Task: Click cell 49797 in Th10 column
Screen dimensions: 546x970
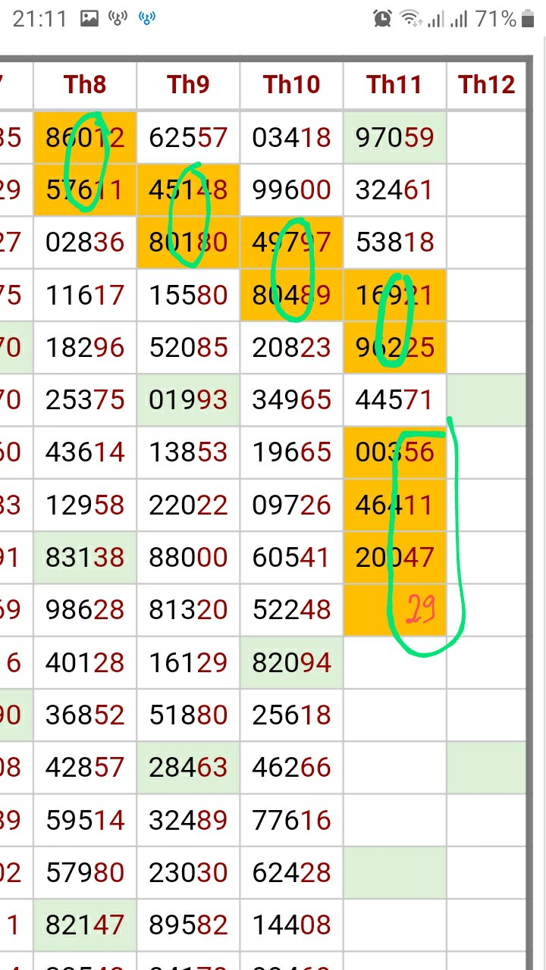Action: (x=291, y=242)
